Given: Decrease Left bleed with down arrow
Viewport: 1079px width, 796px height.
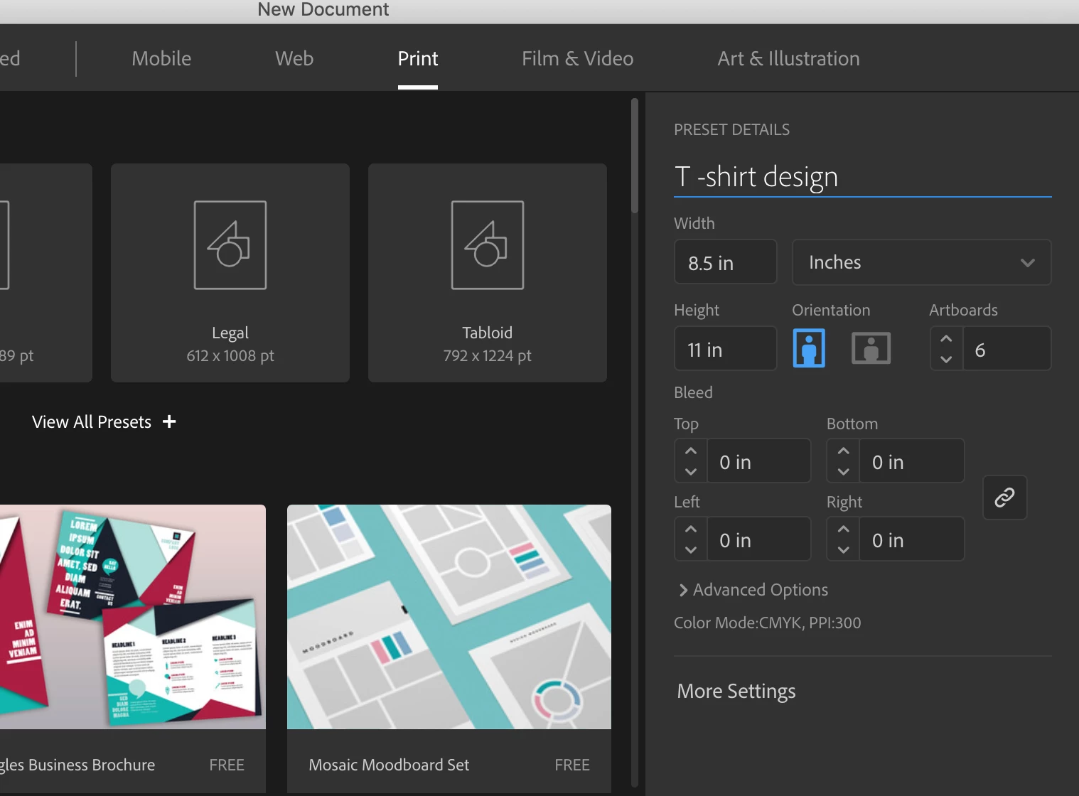Looking at the screenshot, I should tap(690, 549).
